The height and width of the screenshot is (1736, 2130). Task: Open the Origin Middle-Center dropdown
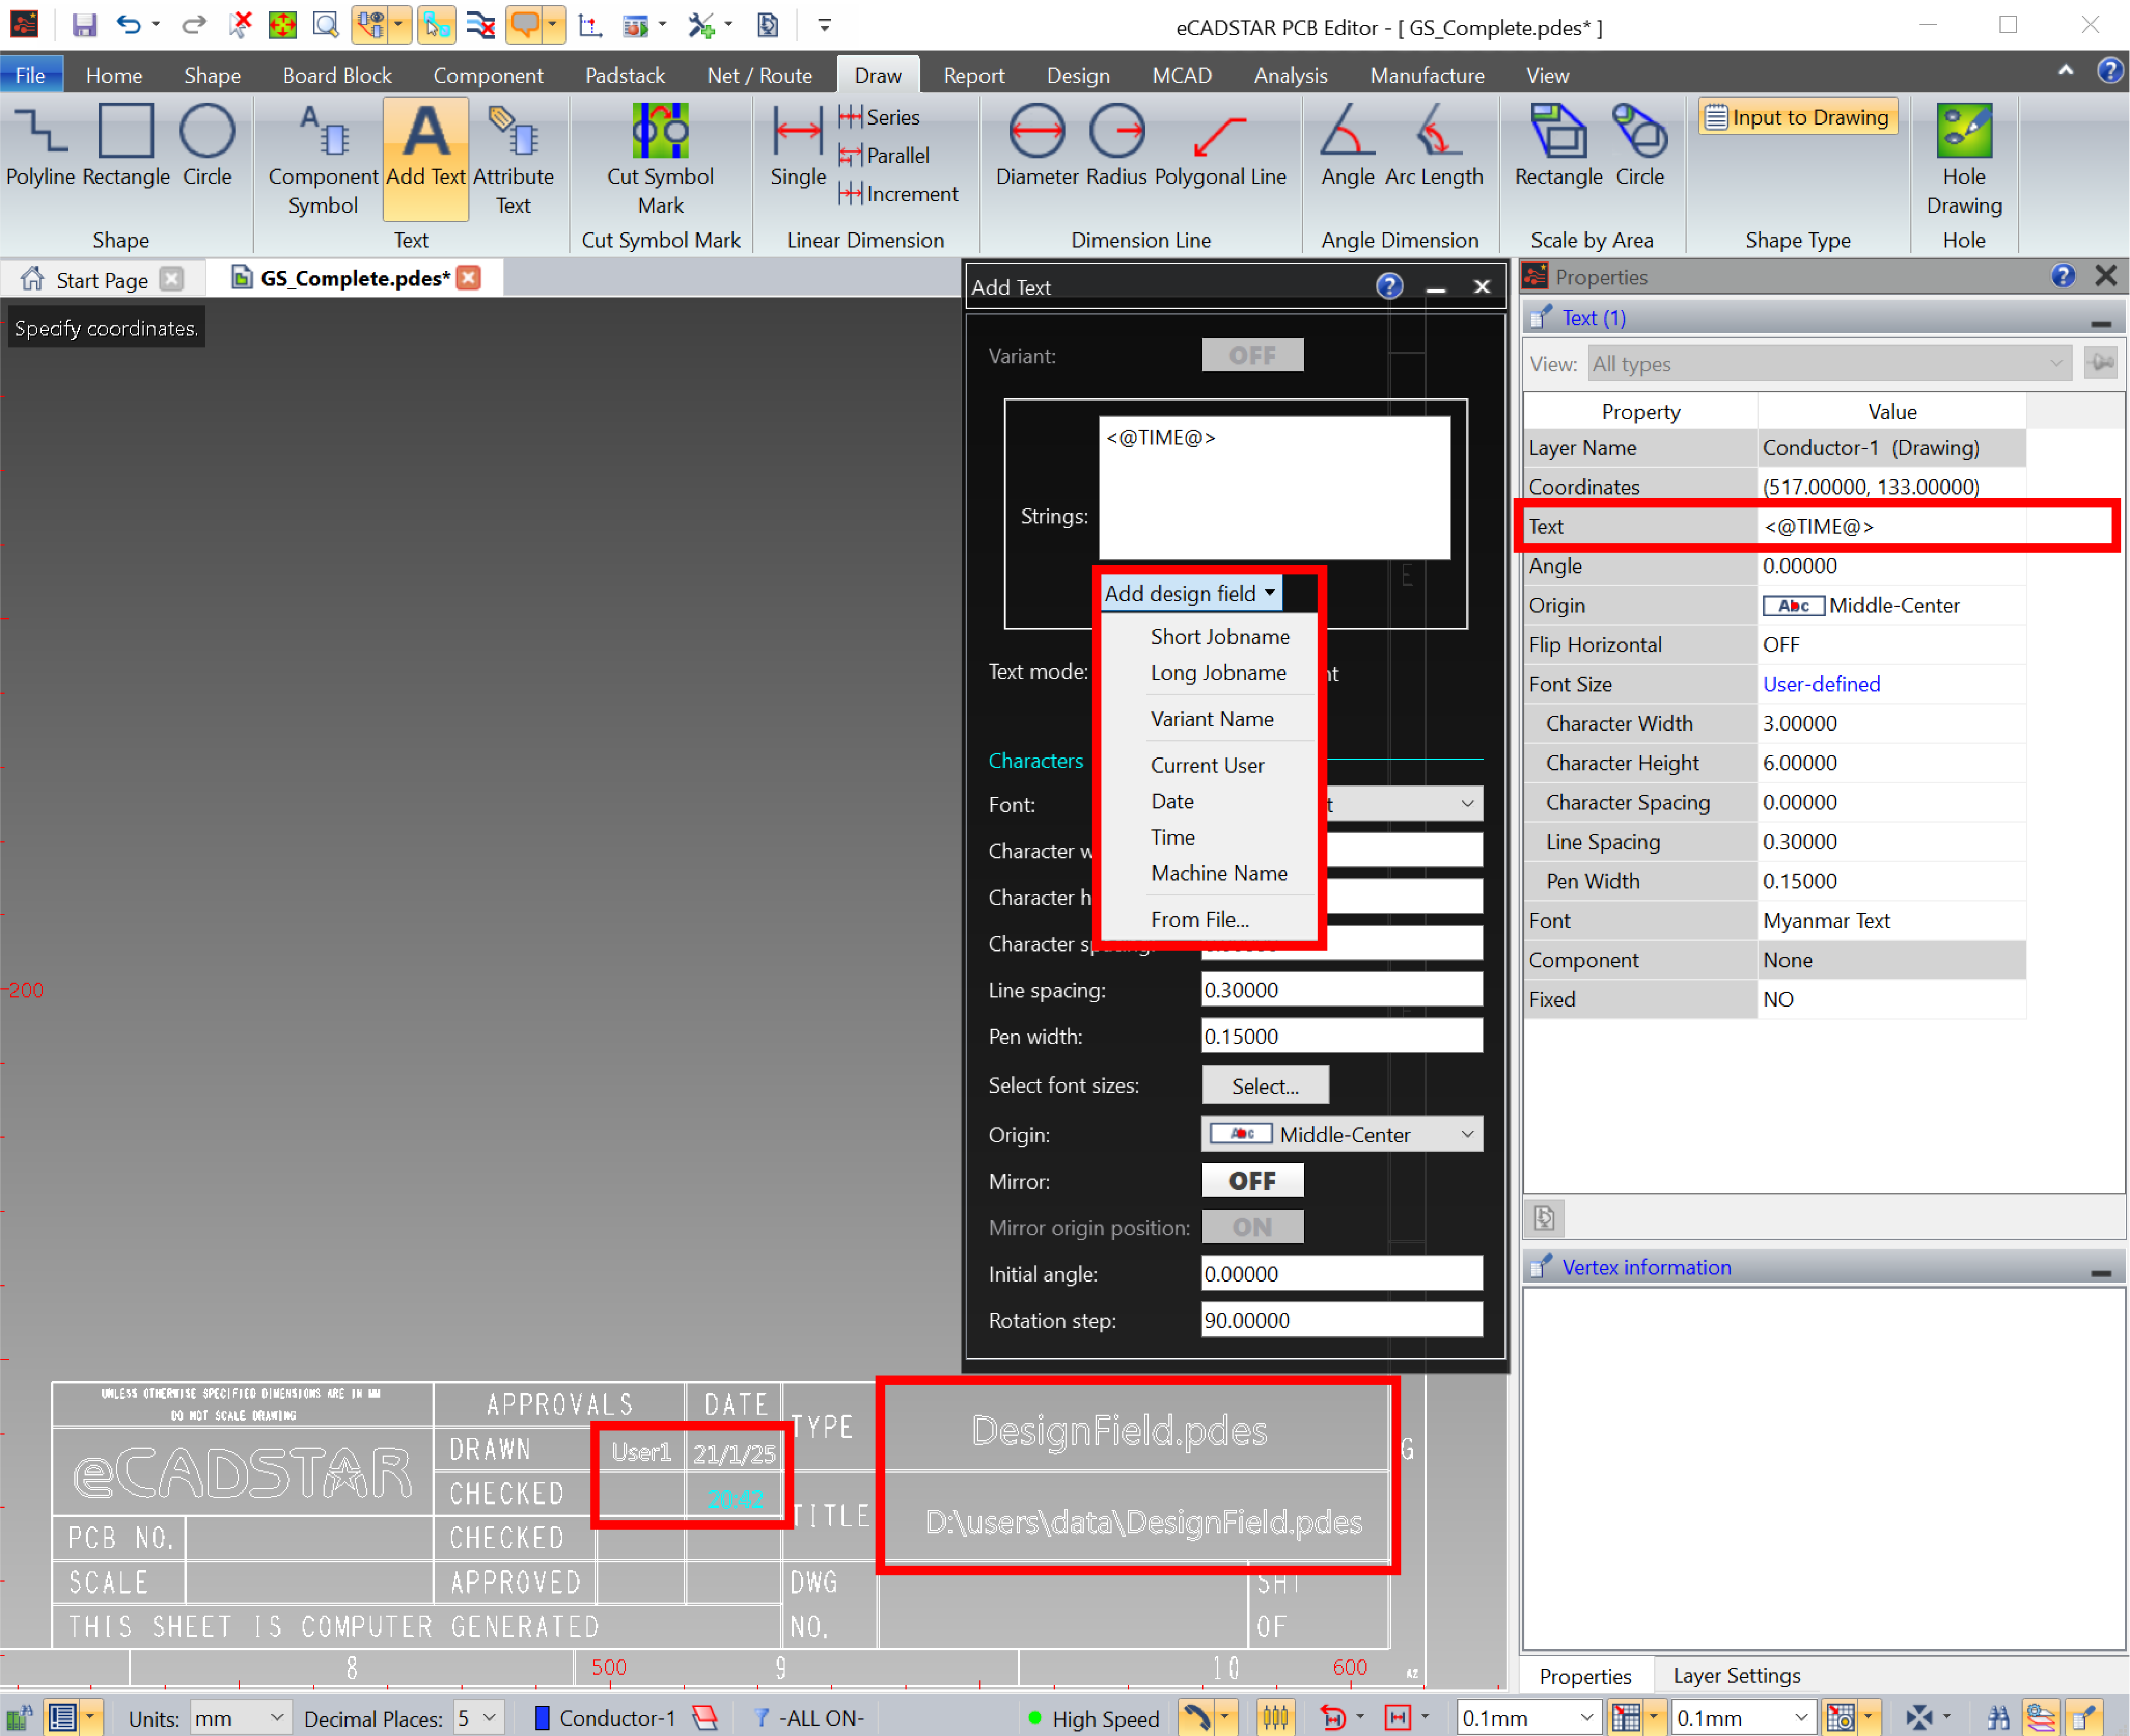[1342, 1134]
